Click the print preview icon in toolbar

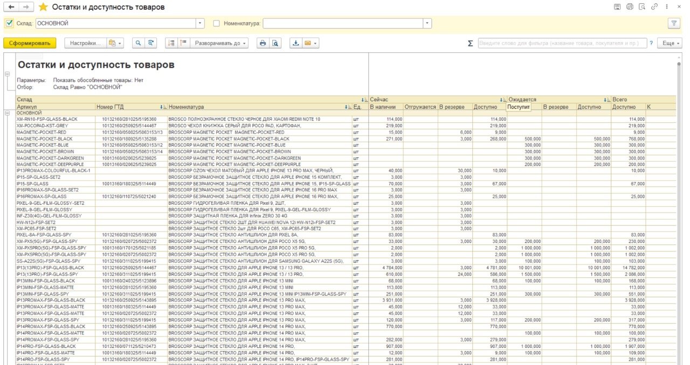(275, 43)
